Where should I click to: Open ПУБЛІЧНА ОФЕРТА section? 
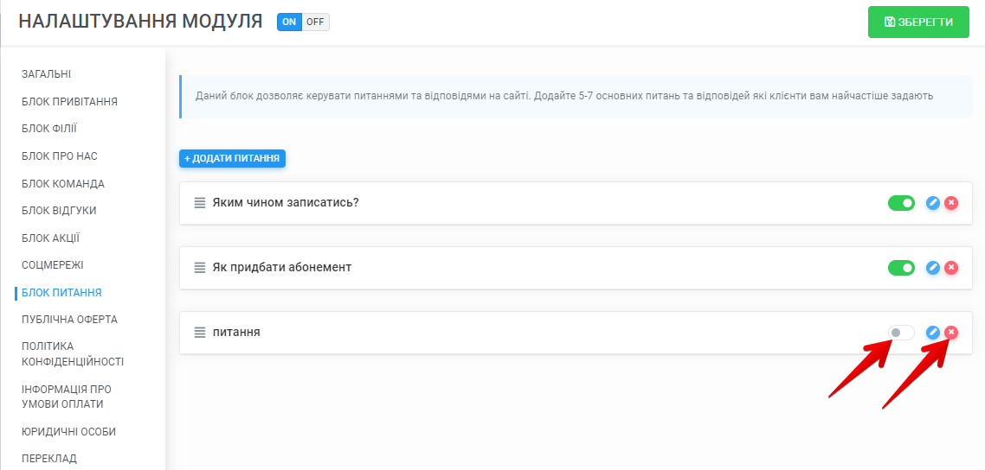pyautogui.click(x=70, y=320)
